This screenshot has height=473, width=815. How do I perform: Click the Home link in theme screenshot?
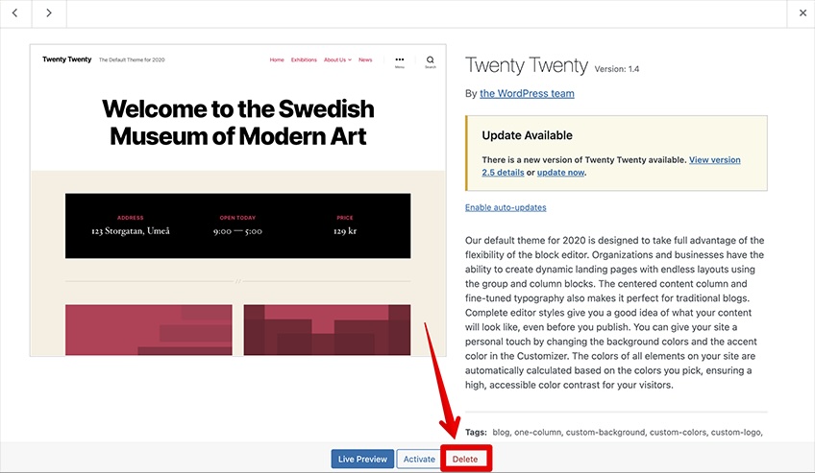pos(277,59)
